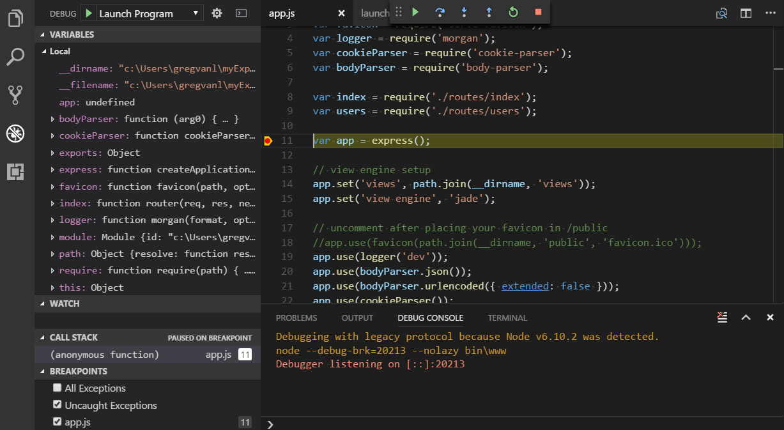Expand the path variable
Screen dimensions: 784x430
click(x=52, y=254)
